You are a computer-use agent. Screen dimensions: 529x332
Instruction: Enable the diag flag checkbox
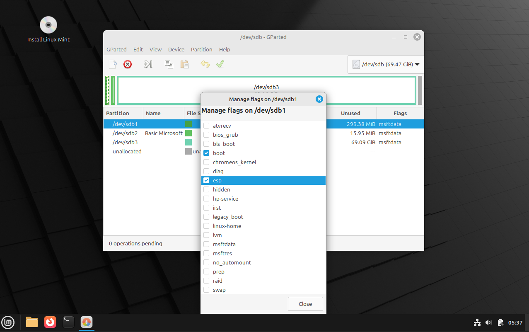point(206,171)
